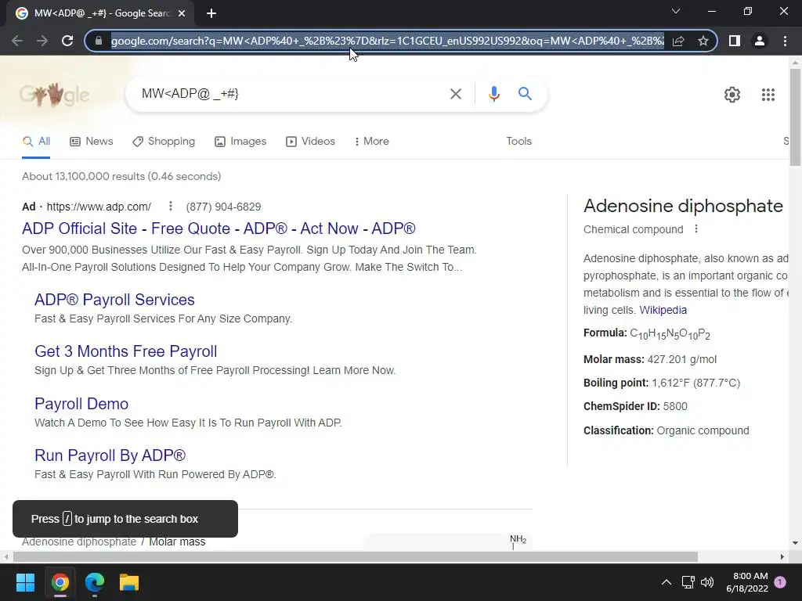Bookmark this page with the star

click(x=703, y=41)
